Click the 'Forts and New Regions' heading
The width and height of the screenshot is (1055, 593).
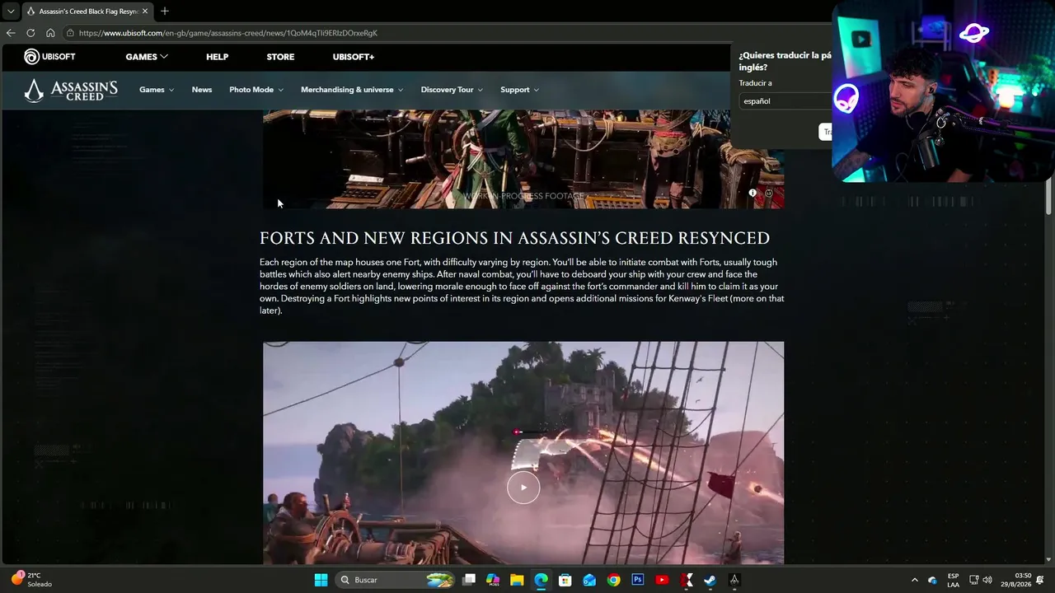click(514, 239)
